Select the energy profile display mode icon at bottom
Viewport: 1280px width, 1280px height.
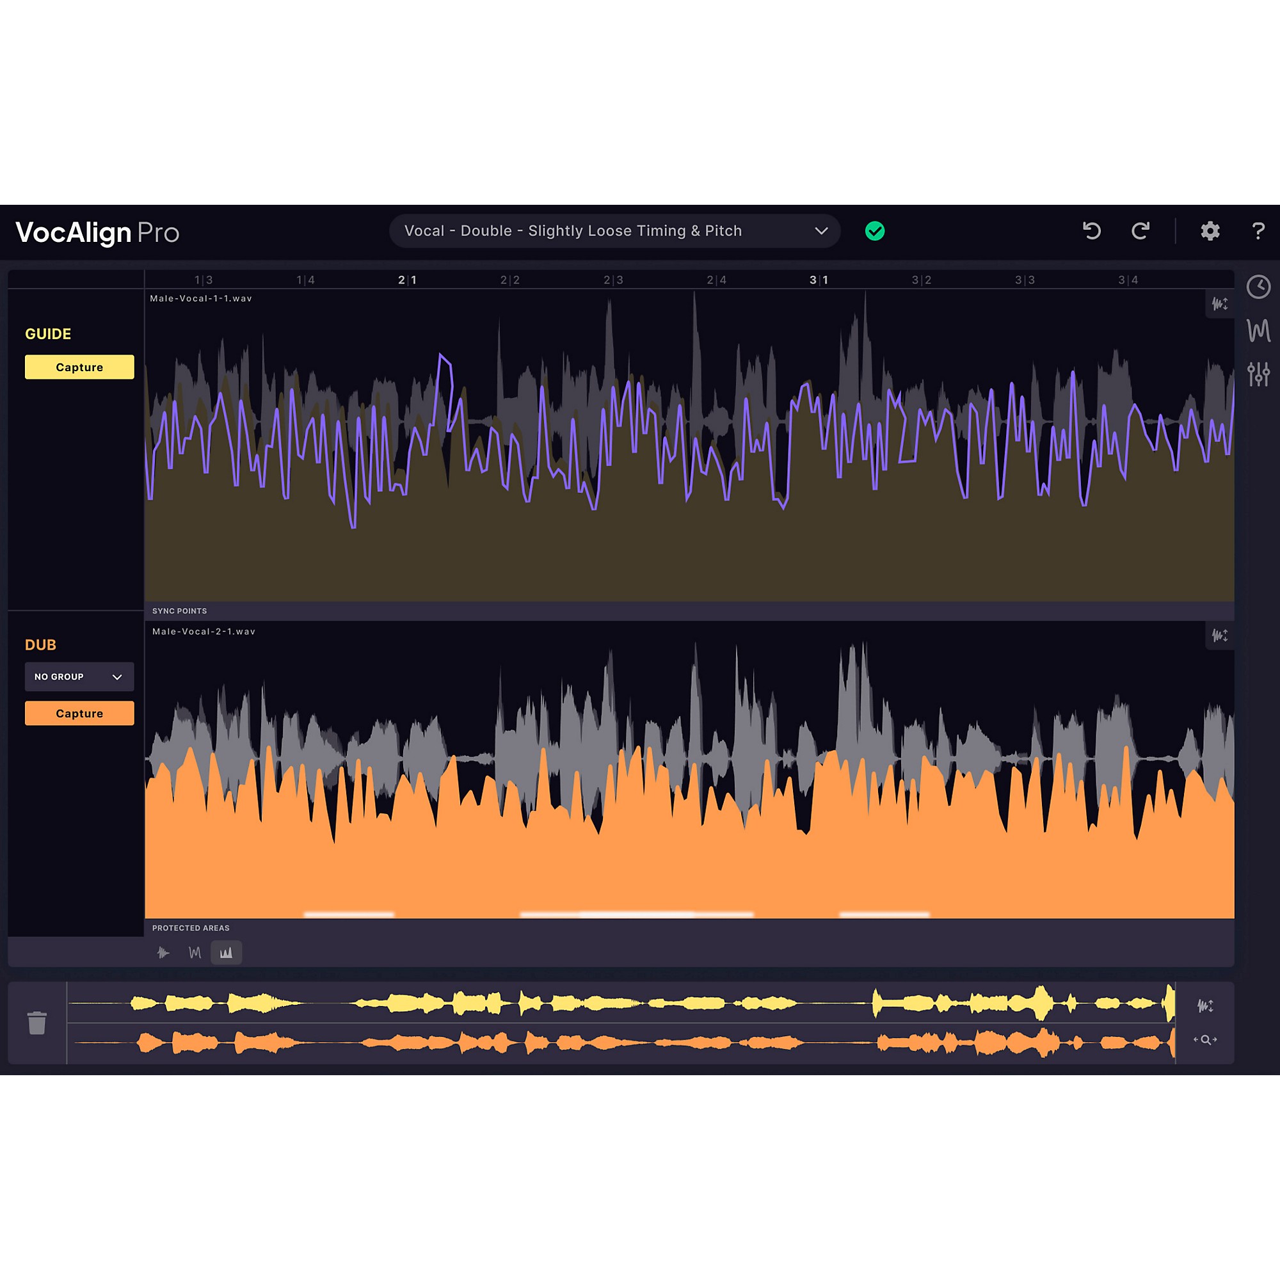(x=226, y=953)
